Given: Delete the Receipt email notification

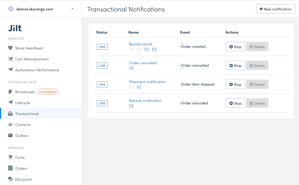Looking at the screenshot, I should (257, 46).
